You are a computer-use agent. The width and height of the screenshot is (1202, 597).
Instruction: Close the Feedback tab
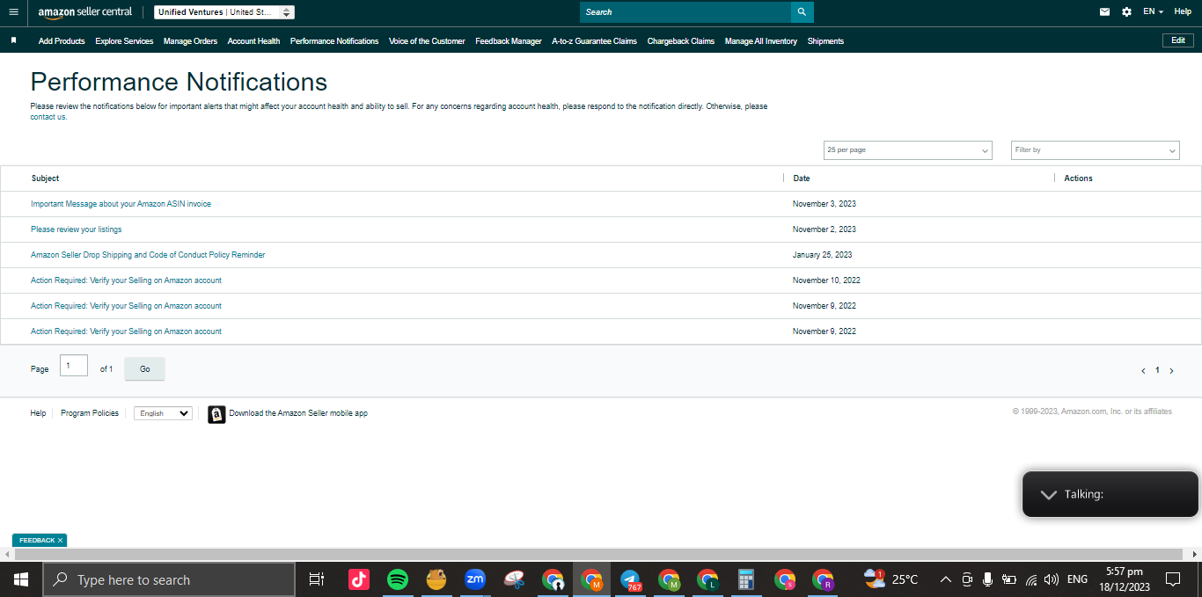coord(60,541)
